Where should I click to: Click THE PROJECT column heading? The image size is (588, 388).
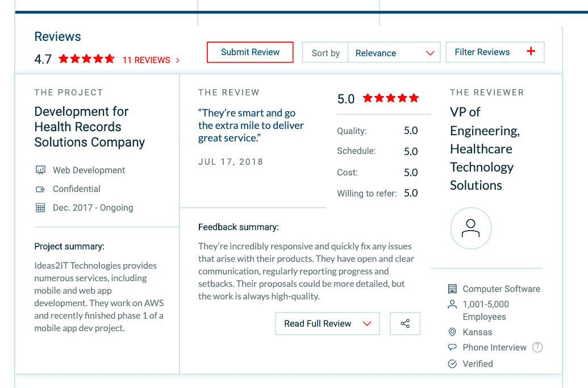pos(69,93)
